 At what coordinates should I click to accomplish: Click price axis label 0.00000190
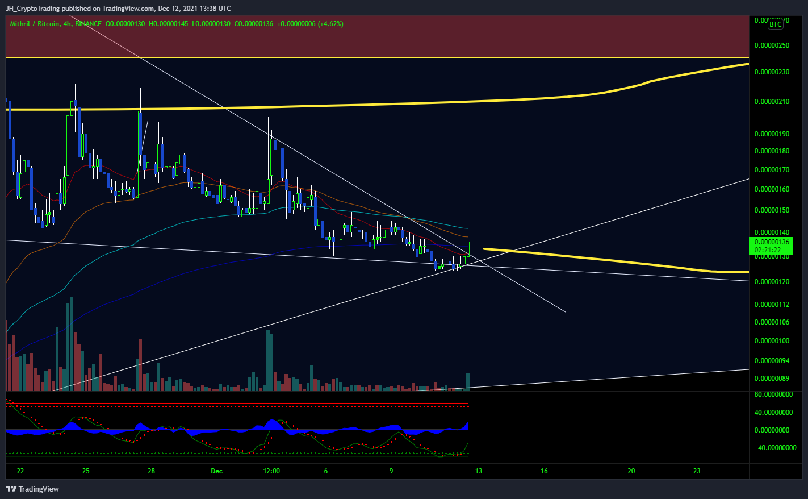772,134
